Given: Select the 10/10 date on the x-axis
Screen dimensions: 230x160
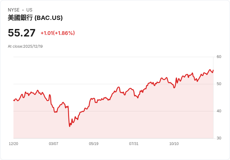Looking at the screenshot, I should pyautogui.click(x=174, y=144).
